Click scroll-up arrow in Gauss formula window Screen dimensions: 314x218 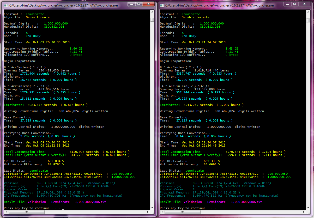click(152, 13)
